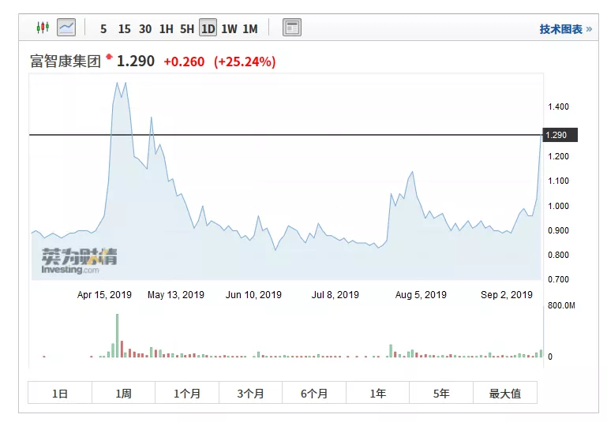The width and height of the screenshot is (607, 422).
Task: Switch to candlestick chart view
Action: (43, 28)
